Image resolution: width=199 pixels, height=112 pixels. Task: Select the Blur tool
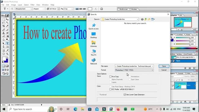tap(3, 40)
